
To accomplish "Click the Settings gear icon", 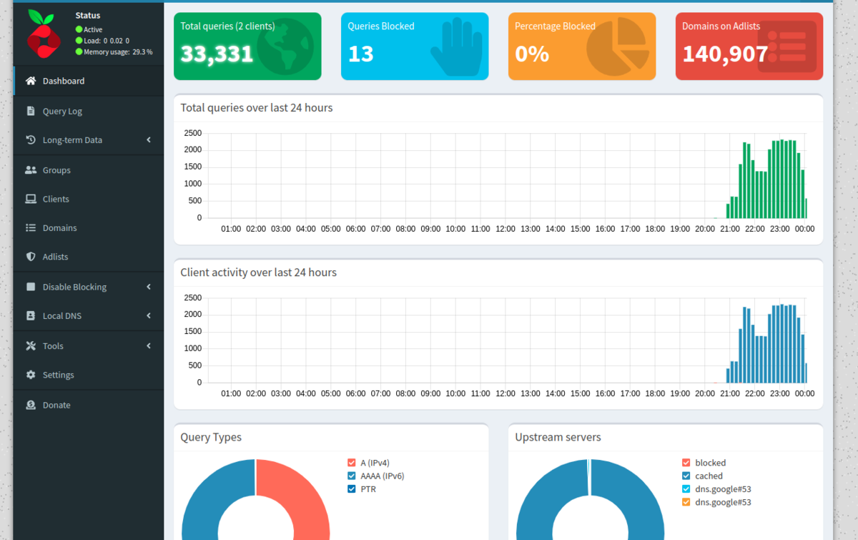I will coord(31,375).
